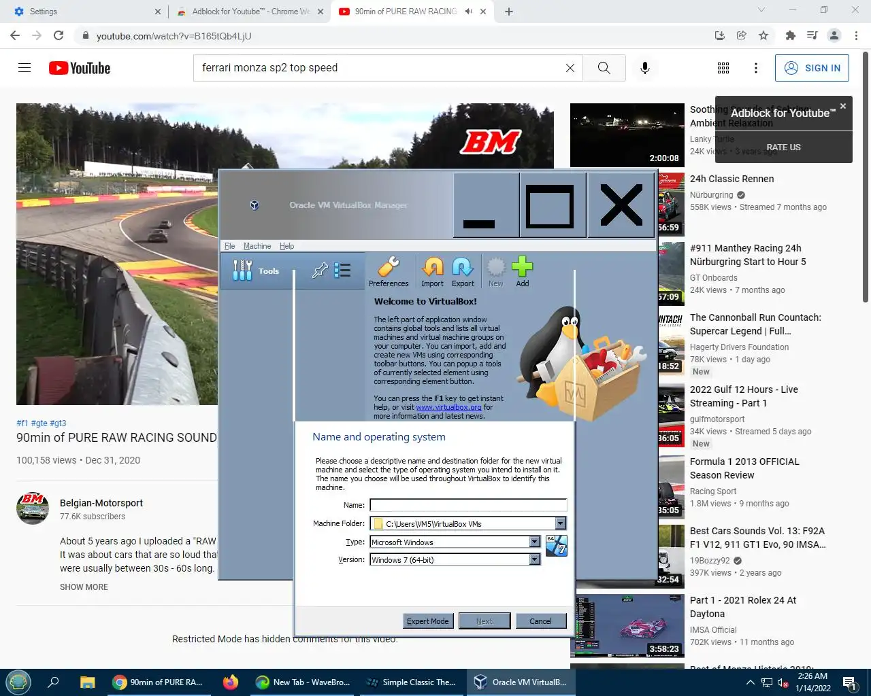The image size is (871, 696).
Task: Switch to New Tab - WaveBrowser taskbar item
Action: pos(303,682)
